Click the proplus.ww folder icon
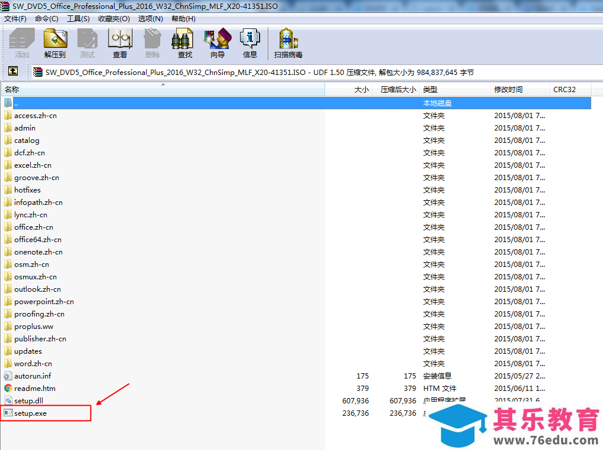 tap(8, 326)
